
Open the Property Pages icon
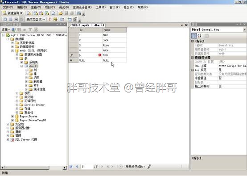206,36
